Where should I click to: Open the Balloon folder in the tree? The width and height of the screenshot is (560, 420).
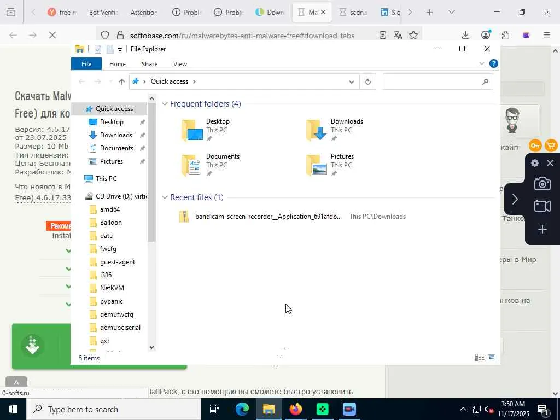tap(110, 223)
